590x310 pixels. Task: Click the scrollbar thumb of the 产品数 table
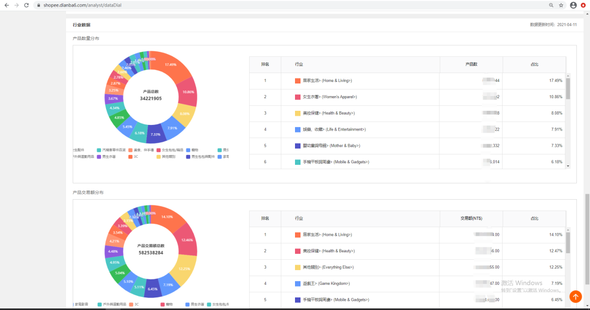click(x=568, y=88)
